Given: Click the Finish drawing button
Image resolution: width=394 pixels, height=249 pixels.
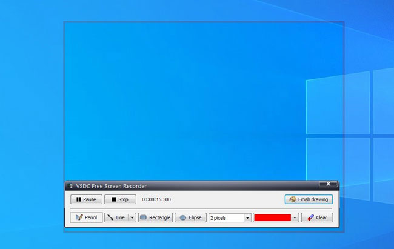Looking at the screenshot, I should click(x=309, y=199).
